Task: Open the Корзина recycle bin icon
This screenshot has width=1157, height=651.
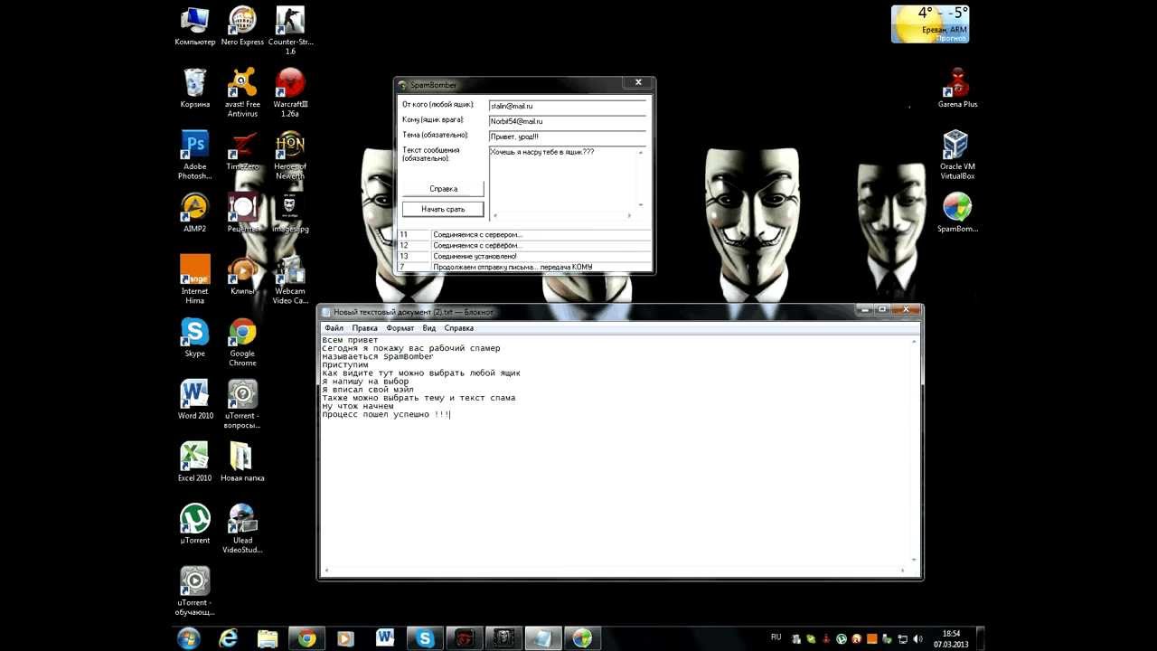Action: (195, 89)
